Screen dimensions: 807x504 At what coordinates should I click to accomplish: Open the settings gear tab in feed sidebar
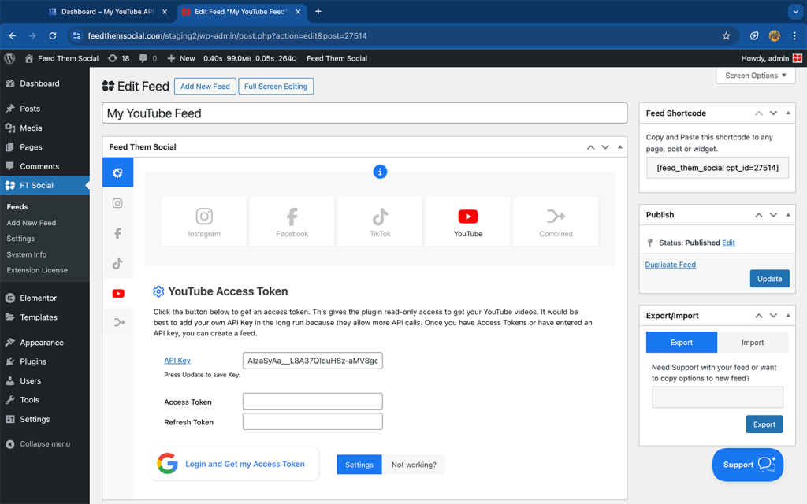118,172
